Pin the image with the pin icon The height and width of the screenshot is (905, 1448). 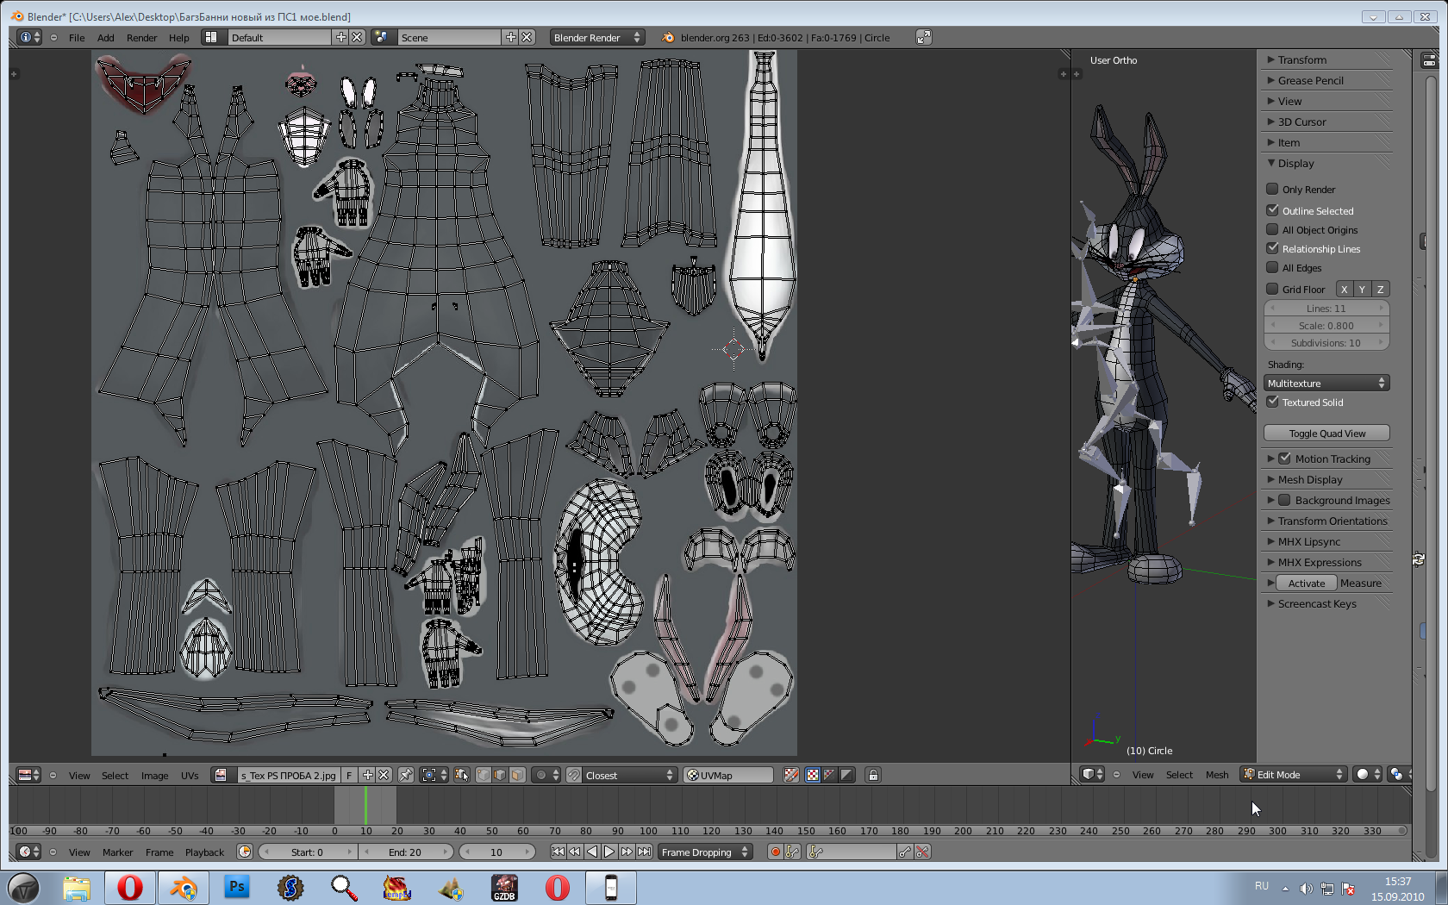[x=406, y=775]
